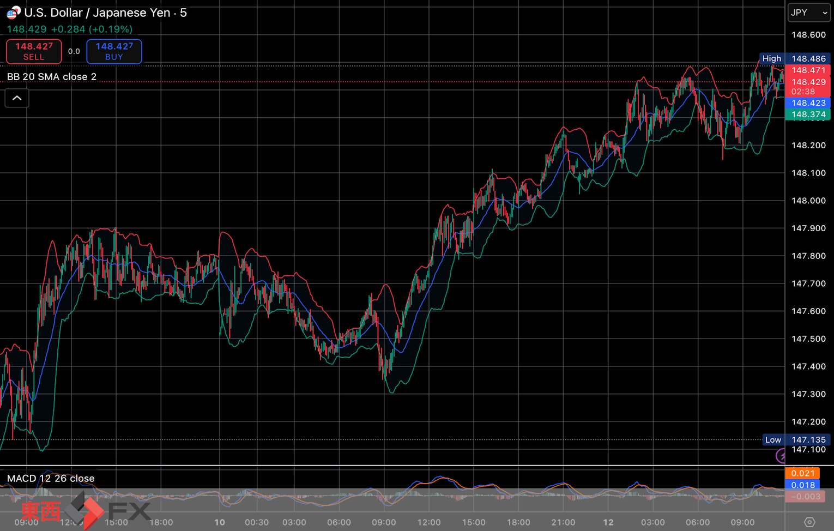
Task: Select the MACD 12 26 close indicator label
Action: click(x=51, y=478)
